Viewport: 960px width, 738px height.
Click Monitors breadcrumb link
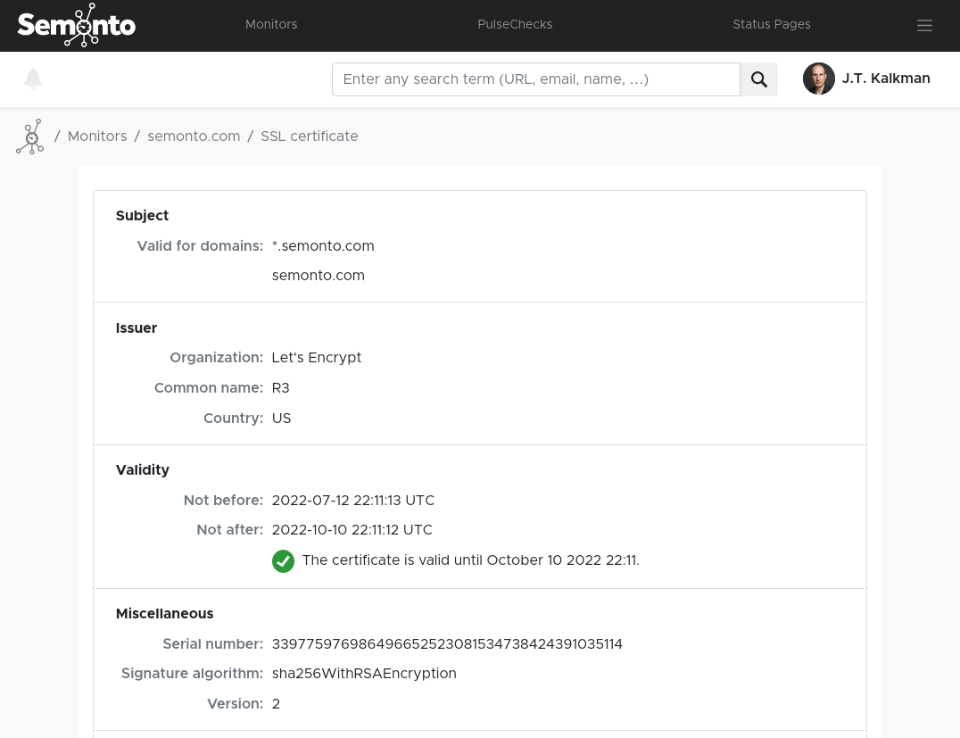click(x=97, y=137)
